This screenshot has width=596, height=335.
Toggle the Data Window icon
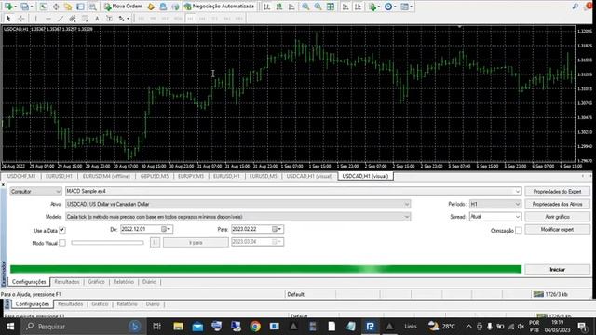[56, 7]
